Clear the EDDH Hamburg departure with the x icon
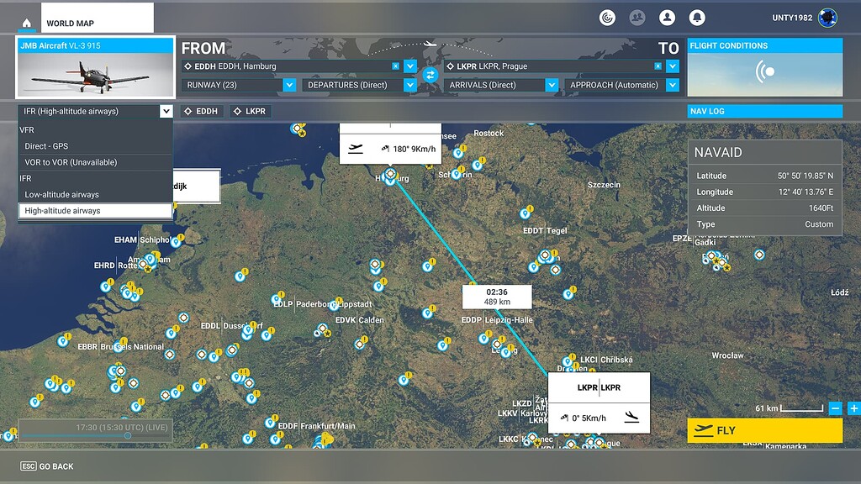Image resolution: width=861 pixels, height=484 pixels. pos(396,65)
